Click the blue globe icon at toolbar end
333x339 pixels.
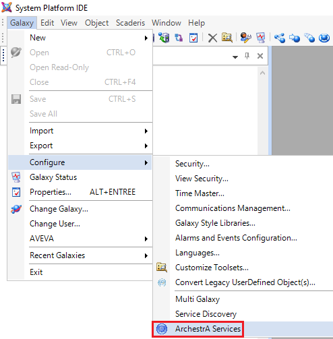(324, 38)
